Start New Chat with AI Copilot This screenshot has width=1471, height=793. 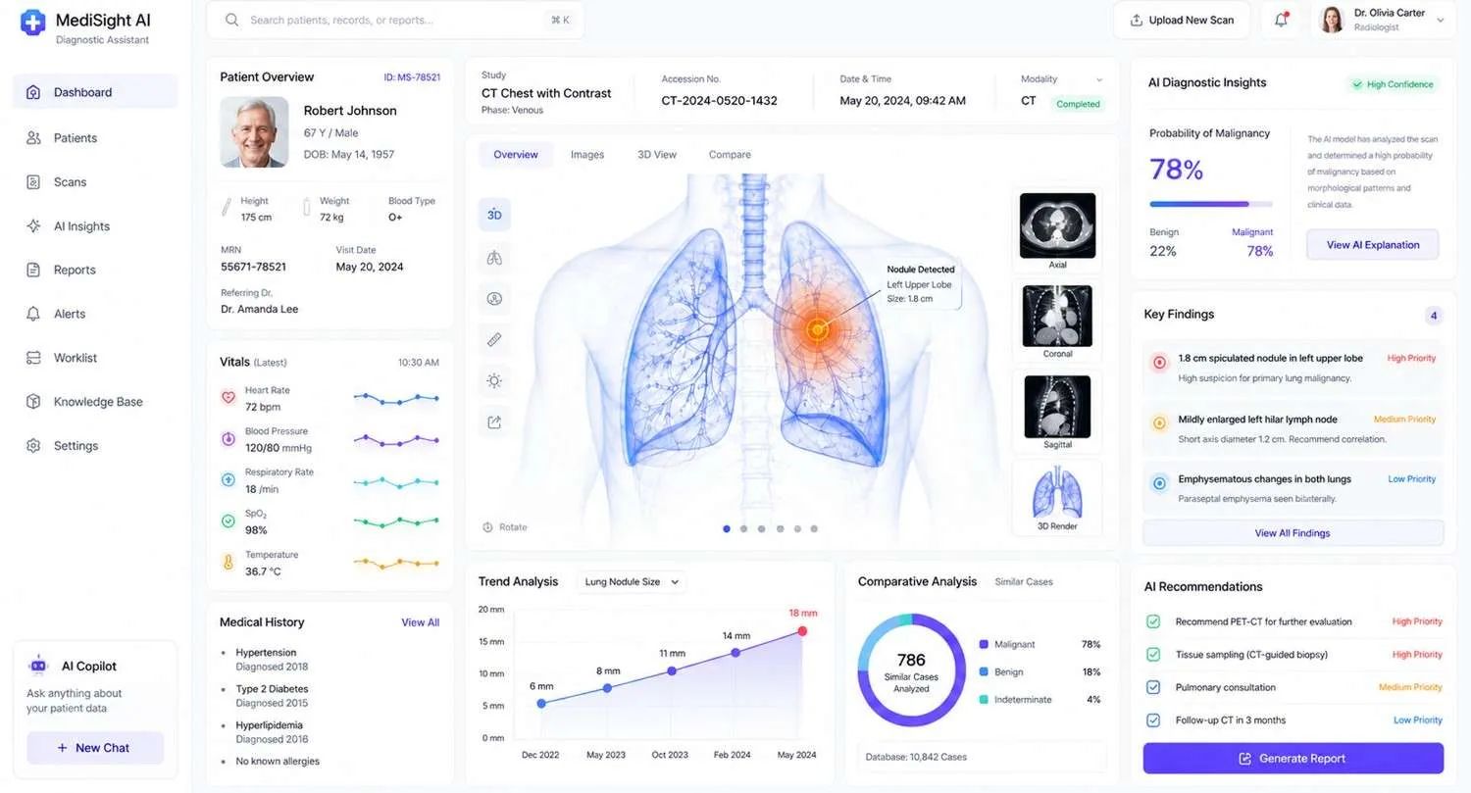95,748
